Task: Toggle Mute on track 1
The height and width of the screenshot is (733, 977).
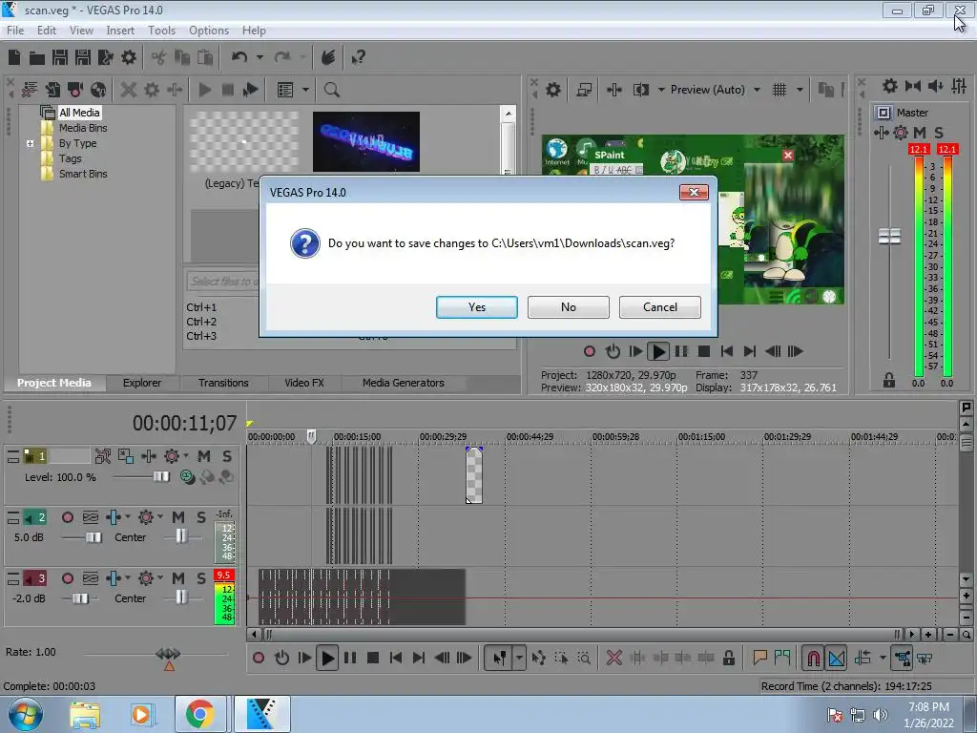Action: (204, 456)
